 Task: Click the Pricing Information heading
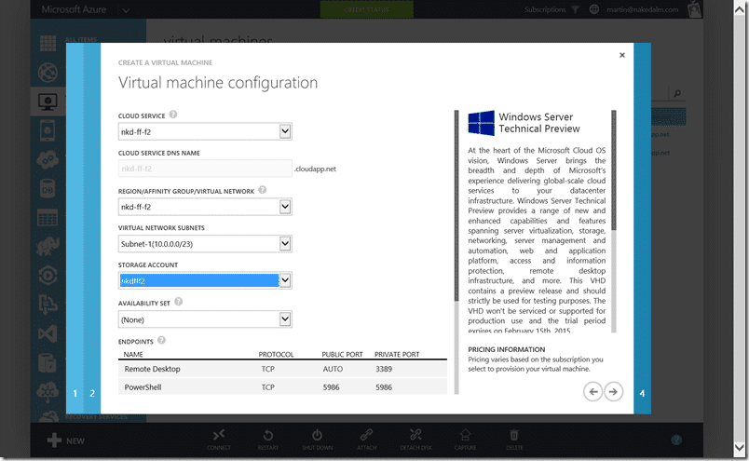coord(507,349)
